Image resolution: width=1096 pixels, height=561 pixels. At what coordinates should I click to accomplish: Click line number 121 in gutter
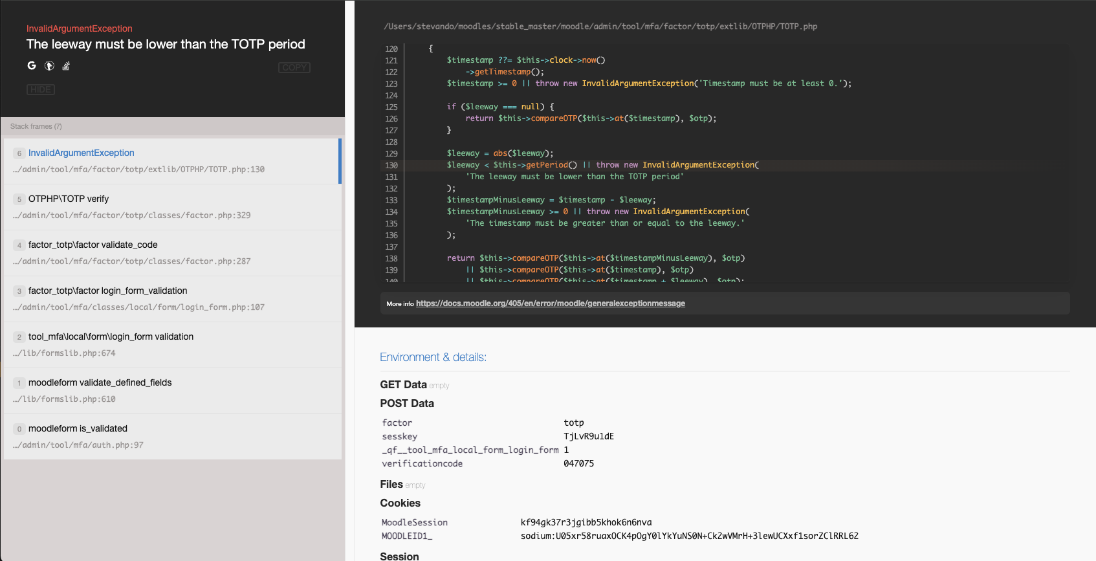pos(391,60)
